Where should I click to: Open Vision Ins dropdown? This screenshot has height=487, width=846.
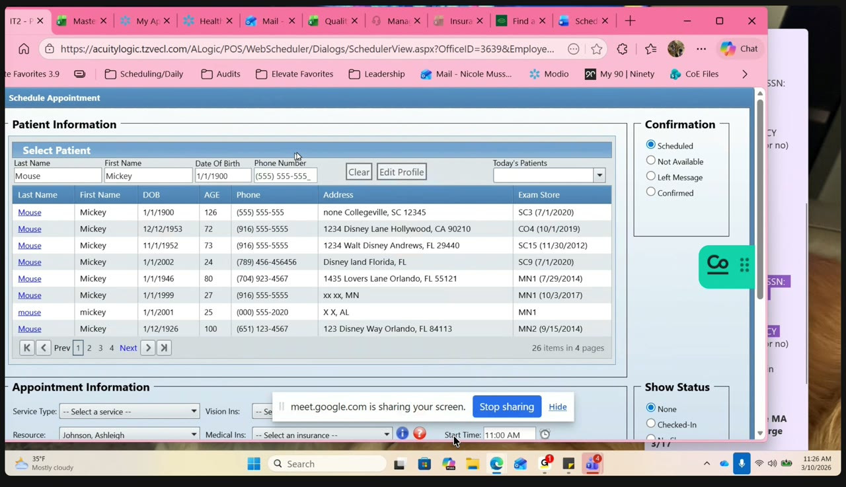(x=262, y=411)
